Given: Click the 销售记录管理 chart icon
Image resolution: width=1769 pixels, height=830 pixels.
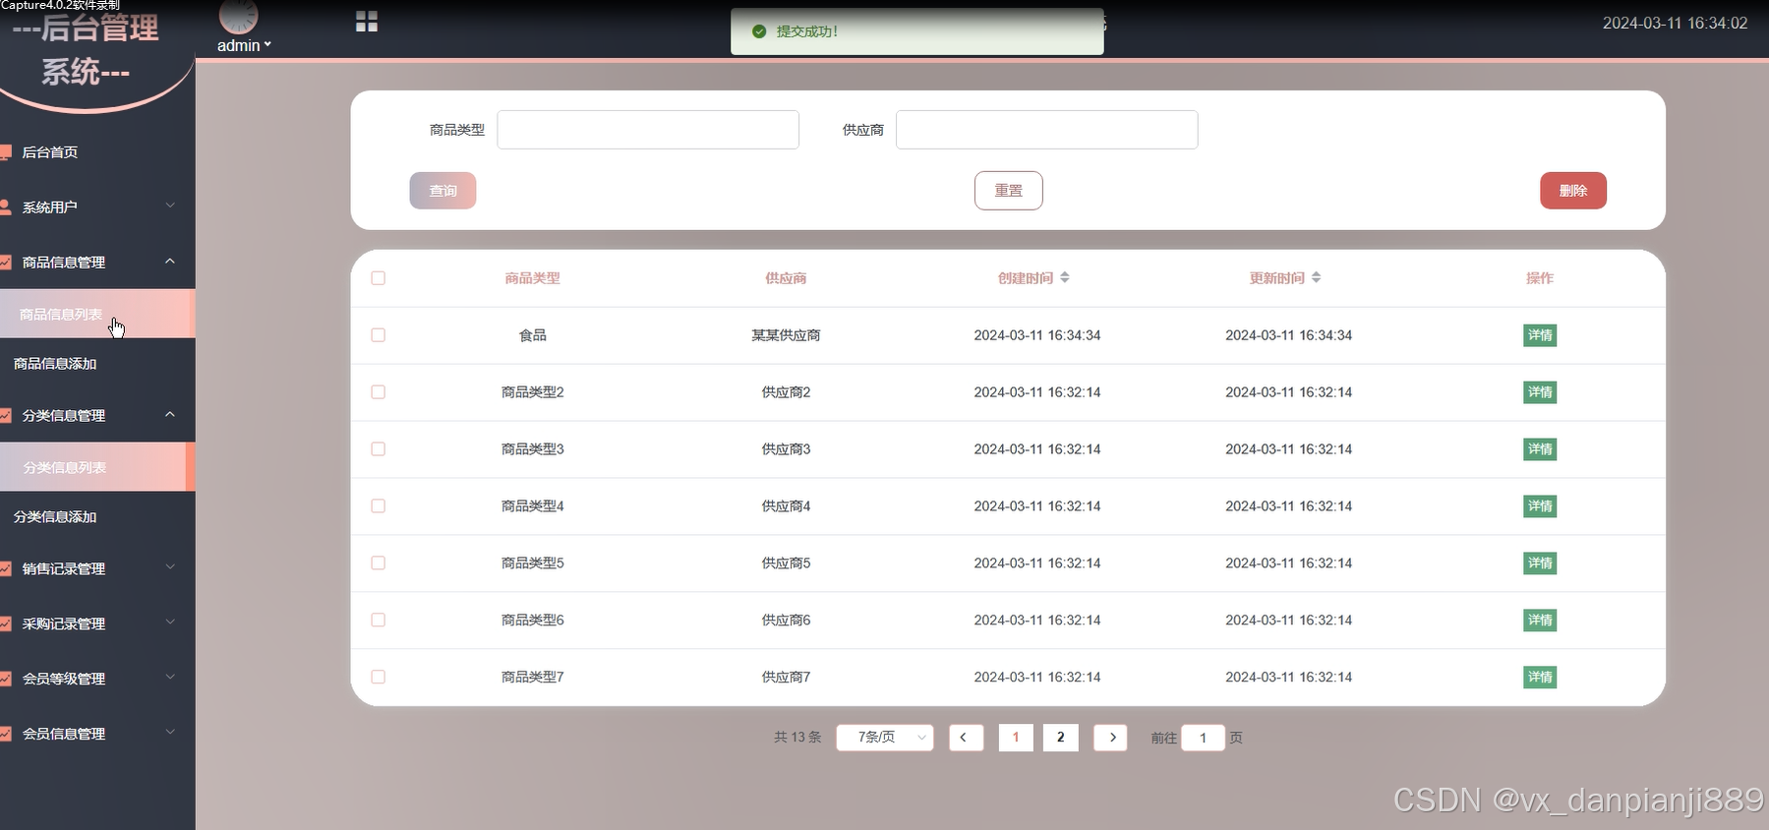Looking at the screenshot, I should click(5, 569).
